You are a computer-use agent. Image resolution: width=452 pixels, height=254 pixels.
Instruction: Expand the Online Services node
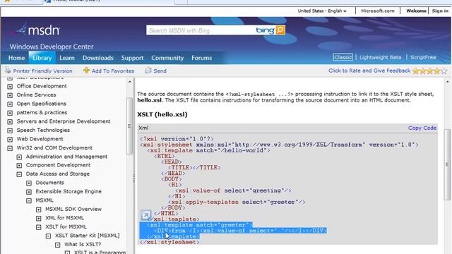coord(10,95)
